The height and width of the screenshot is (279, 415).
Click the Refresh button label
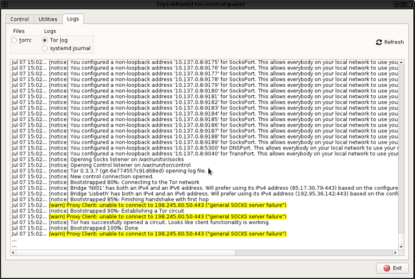[394, 42]
